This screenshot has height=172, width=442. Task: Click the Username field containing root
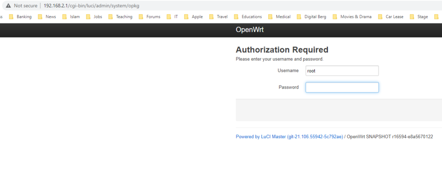pos(342,71)
